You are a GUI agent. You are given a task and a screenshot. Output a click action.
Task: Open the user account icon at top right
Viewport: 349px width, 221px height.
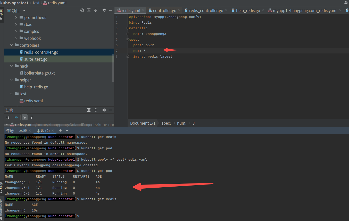tap(346, 3)
